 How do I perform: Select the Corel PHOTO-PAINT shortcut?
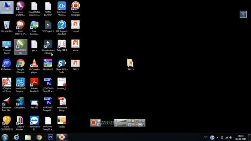pos(20,28)
